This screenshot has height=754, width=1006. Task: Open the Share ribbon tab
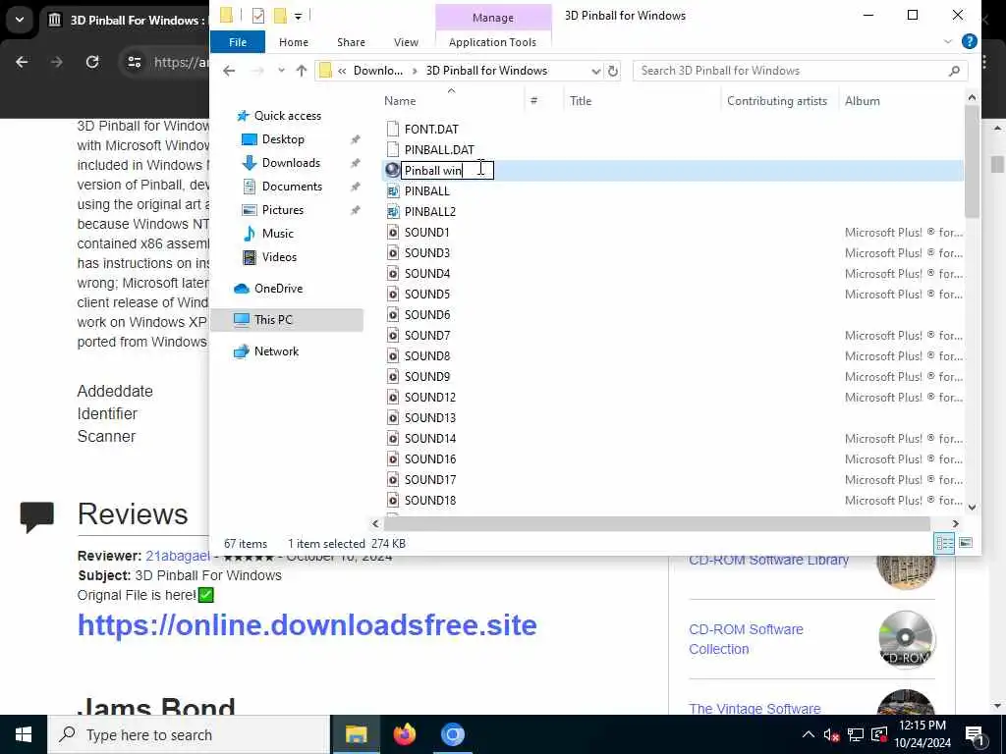pyautogui.click(x=351, y=42)
